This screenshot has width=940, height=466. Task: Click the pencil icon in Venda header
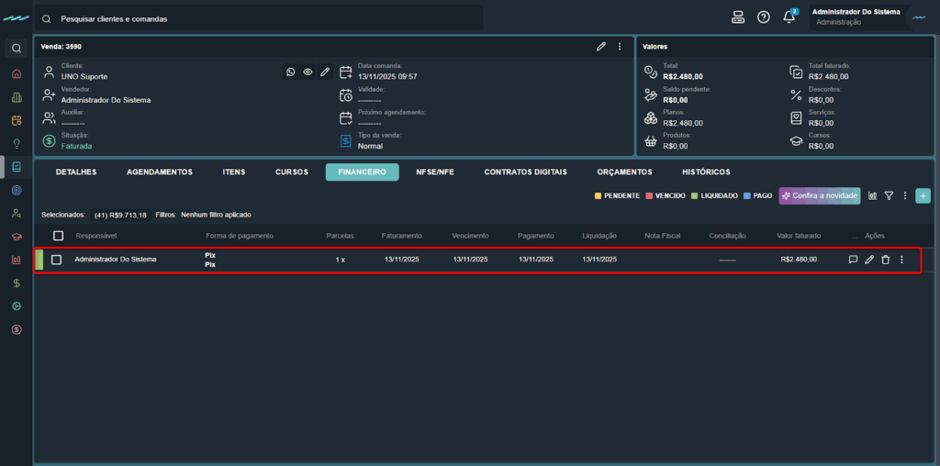pyautogui.click(x=601, y=46)
